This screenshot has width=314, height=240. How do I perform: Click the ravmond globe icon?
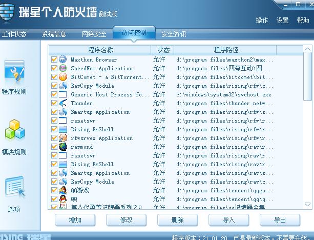pyautogui.click(x=62, y=147)
